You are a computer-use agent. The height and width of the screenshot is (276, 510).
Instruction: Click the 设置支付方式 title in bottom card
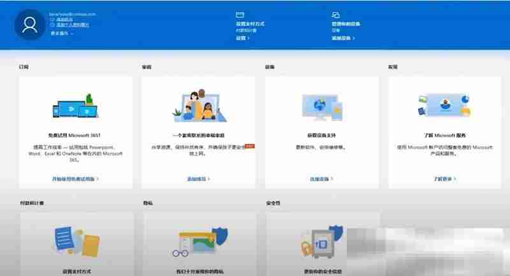76,272
